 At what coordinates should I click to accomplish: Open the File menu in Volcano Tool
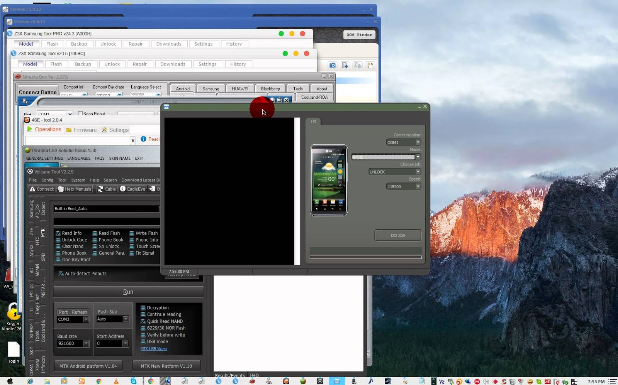click(x=33, y=180)
